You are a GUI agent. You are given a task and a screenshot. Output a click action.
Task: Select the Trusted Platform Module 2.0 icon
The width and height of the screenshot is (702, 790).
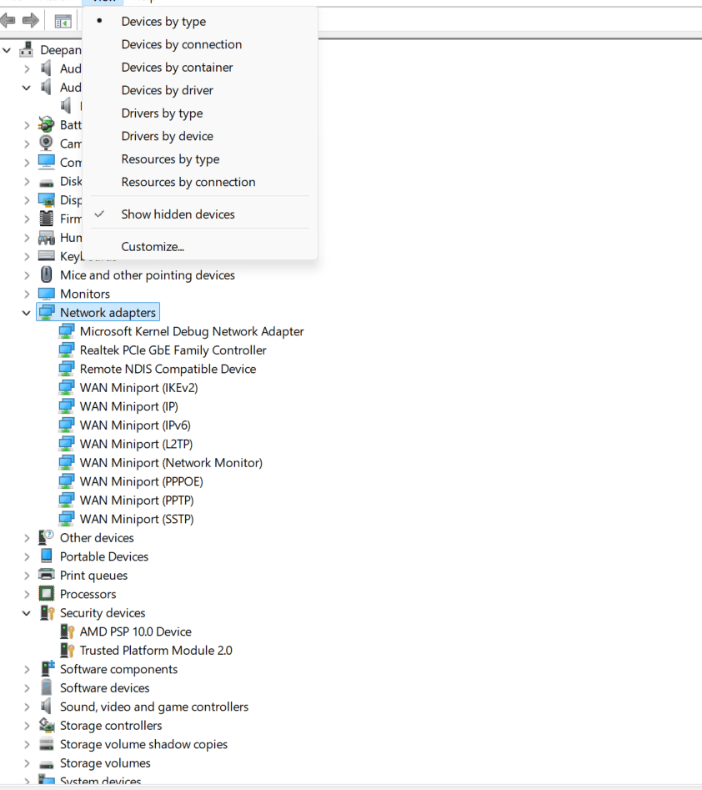pyautogui.click(x=67, y=650)
